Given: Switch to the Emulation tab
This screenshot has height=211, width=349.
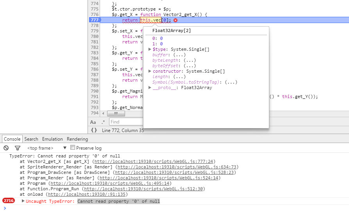Looking at the screenshot, I should [52, 139].
